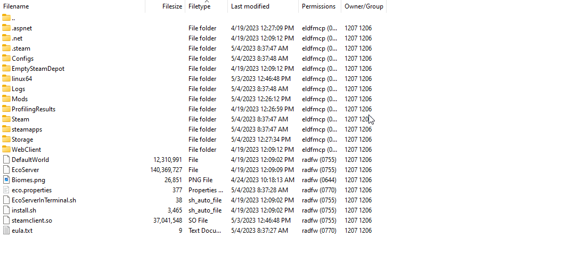Click the Owner/Group column header
Viewport: 582px width, 253px height.
coord(364,6)
